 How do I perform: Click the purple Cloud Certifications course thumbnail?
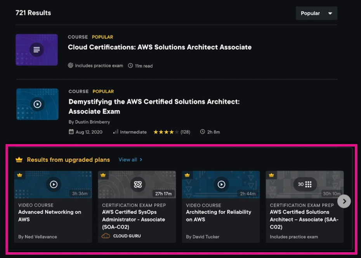[36, 50]
